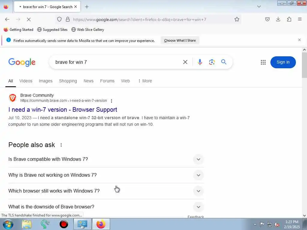307x230 pixels.
Task: Open the People also ask options menu
Action: [x=61, y=145]
